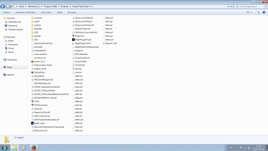Viewport: 268px width, 151px height.
Task: Toggle the preview pane icon
Action: [x=257, y=12]
